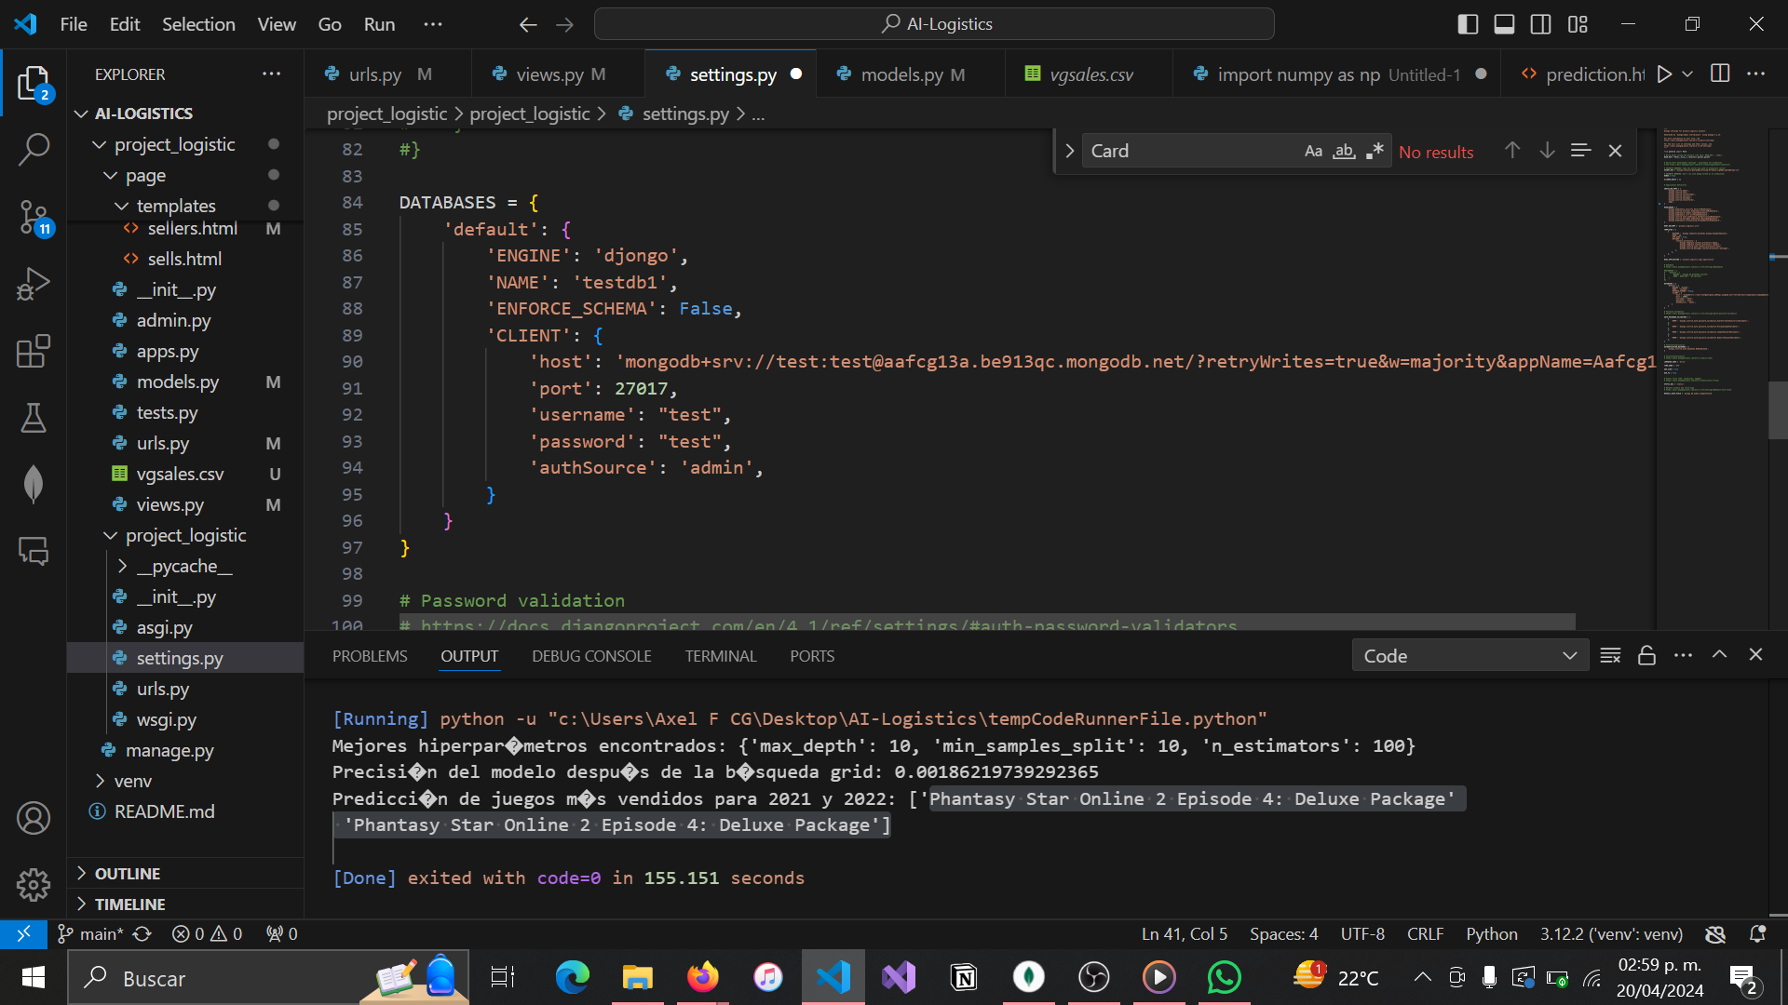Open the Testing flask view
The height and width of the screenshot is (1005, 1788).
(x=34, y=418)
